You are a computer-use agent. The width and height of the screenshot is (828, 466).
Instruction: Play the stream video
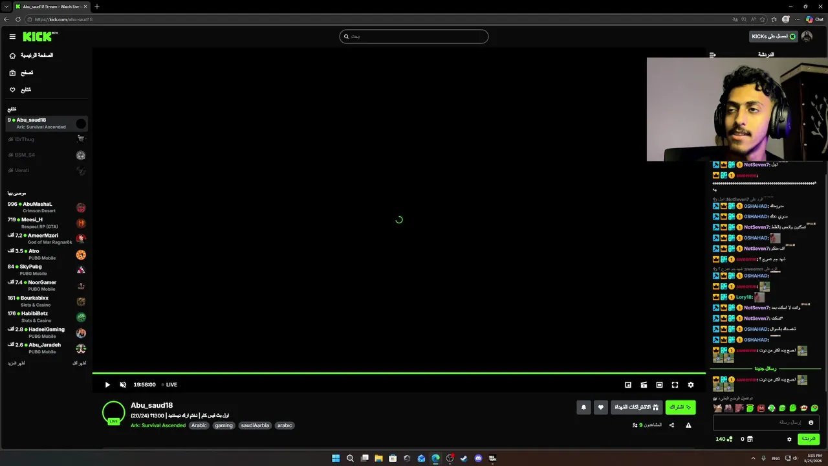click(107, 385)
